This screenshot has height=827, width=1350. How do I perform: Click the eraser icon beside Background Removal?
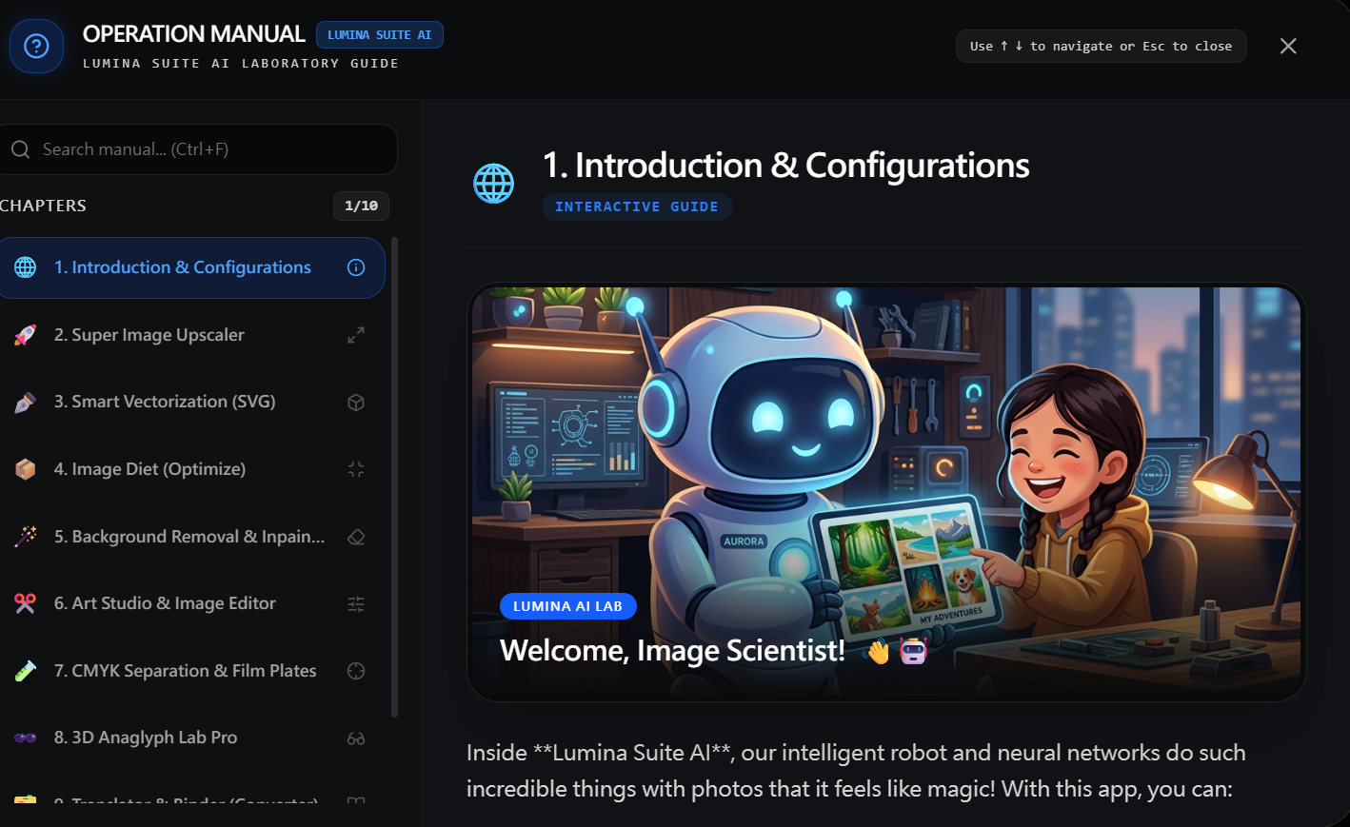pyautogui.click(x=356, y=537)
